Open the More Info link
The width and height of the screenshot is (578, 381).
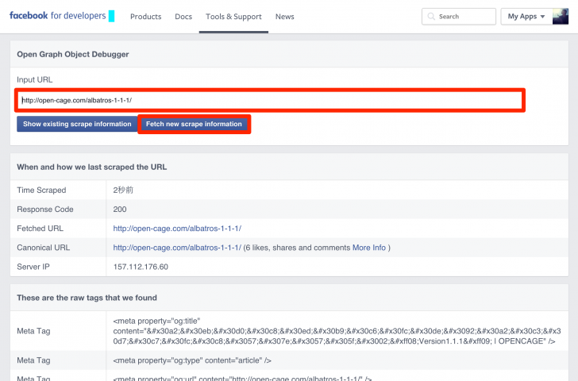point(369,248)
